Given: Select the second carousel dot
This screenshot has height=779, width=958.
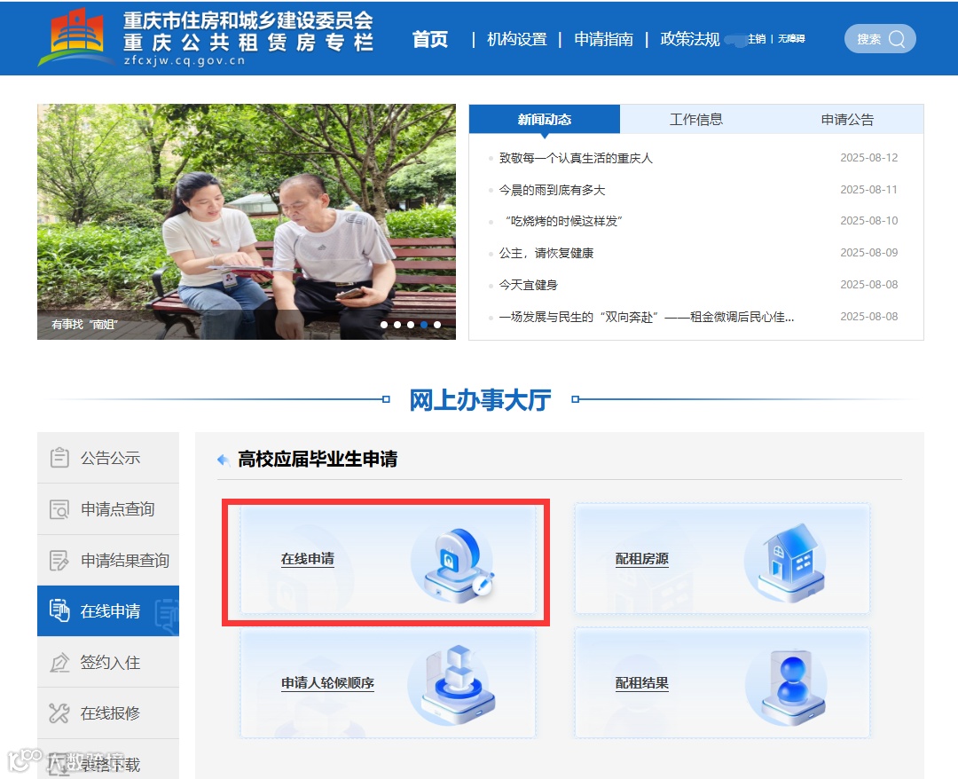Looking at the screenshot, I should [397, 325].
